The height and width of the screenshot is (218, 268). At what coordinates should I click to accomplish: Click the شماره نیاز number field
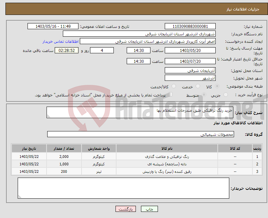pyautogui.click(x=190, y=26)
